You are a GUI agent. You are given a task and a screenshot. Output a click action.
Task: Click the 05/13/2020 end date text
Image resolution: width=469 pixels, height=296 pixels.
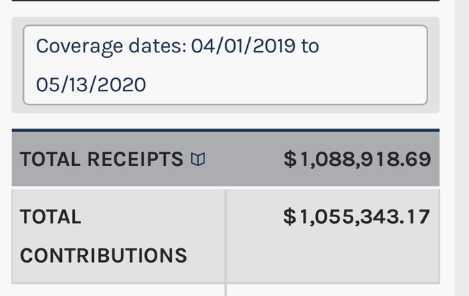91,84
